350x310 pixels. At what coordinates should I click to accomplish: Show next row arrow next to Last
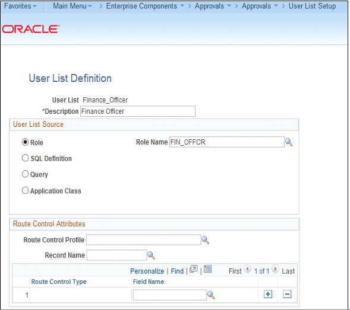point(276,269)
